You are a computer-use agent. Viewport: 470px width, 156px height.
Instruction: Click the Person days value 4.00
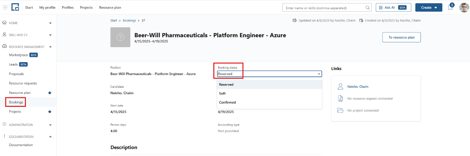tap(114, 131)
